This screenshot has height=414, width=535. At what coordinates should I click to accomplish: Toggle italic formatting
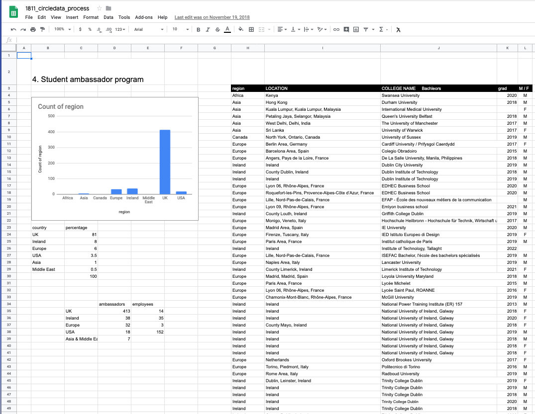click(x=208, y=30)
